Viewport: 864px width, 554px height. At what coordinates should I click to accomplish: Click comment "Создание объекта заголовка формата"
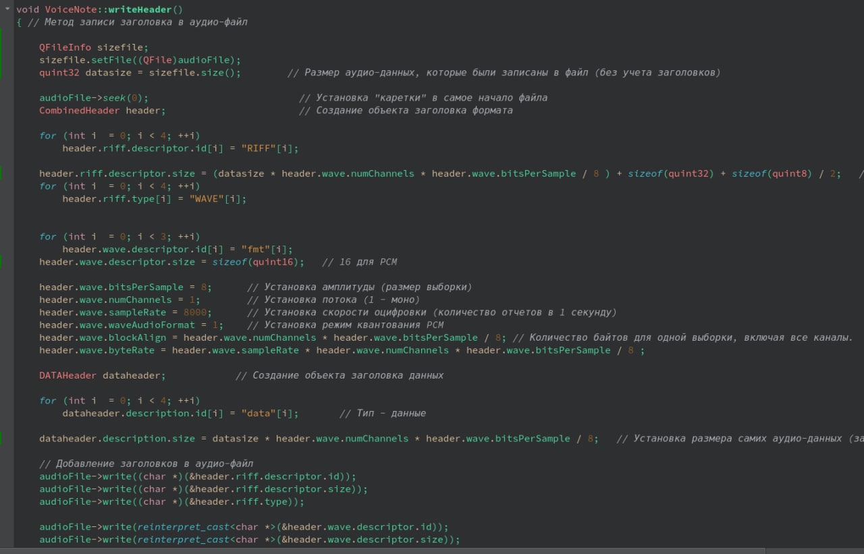point(406,111)
